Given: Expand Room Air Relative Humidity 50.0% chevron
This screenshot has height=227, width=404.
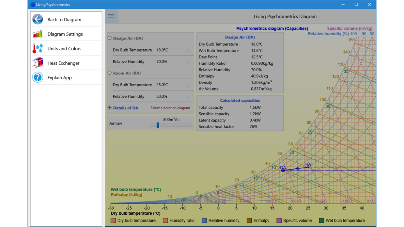Looking at the screenshot, I should (188, 97).
